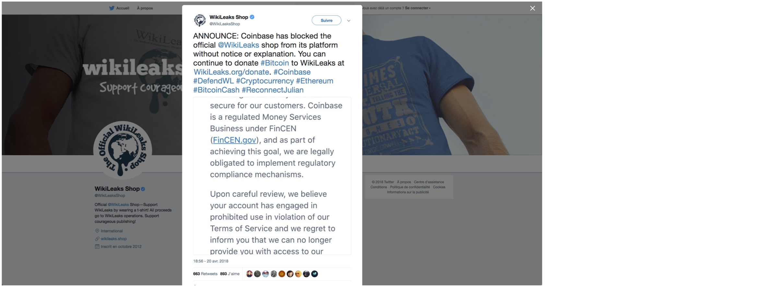Click the orange circular liker avatar
The width and height of the screenshot is (758, 286).
pos(282,274)
